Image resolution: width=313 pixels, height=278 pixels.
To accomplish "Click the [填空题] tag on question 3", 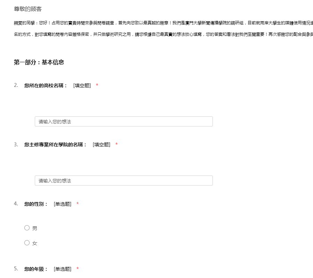I will [x=102, y=145].
